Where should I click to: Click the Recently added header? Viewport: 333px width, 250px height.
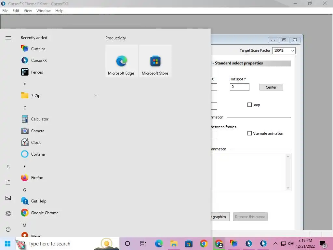[34, 38]
